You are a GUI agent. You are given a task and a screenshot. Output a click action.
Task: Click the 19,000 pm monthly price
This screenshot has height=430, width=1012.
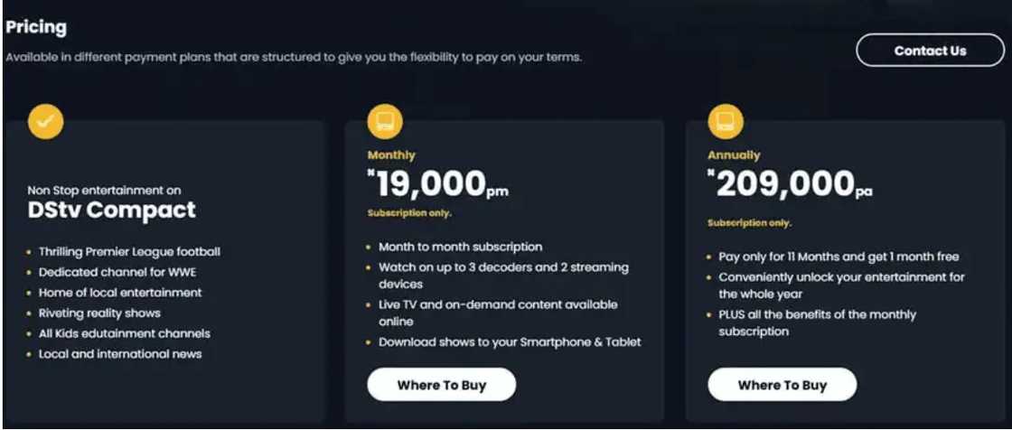[438, 184]
